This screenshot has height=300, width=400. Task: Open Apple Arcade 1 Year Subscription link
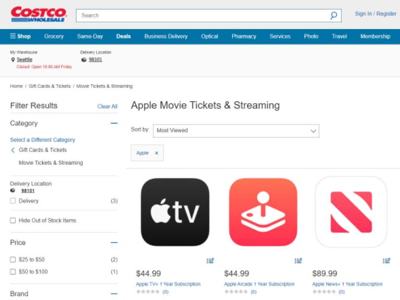[259, 284]
